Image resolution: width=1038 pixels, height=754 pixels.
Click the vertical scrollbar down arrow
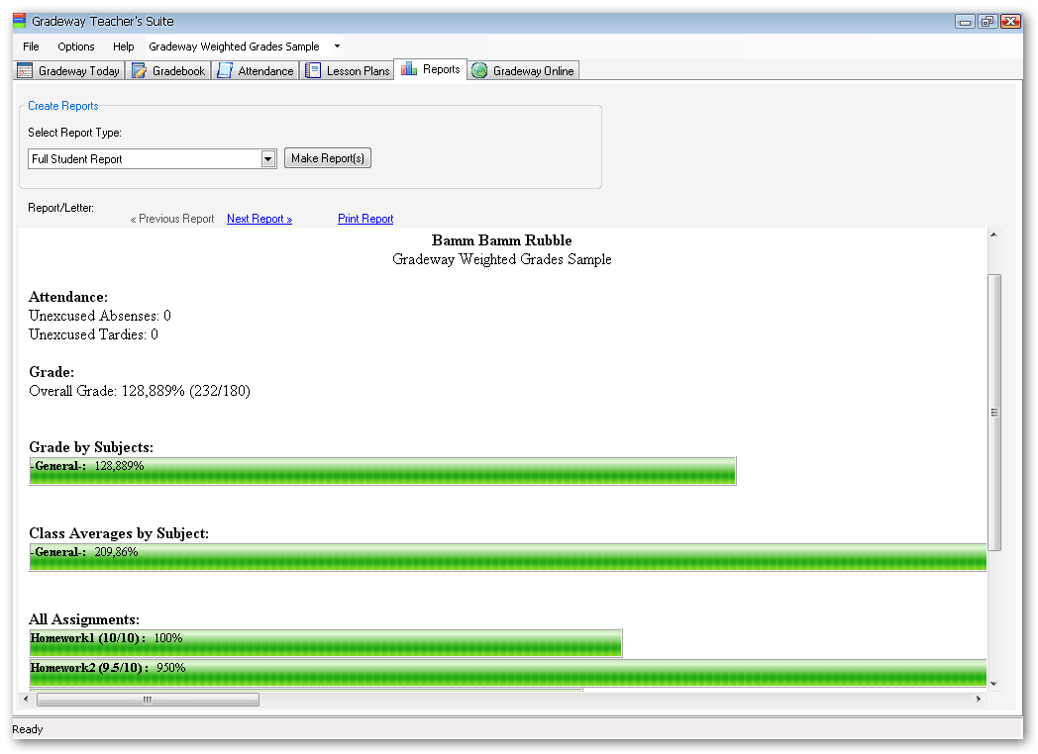[x=994, y=683]
